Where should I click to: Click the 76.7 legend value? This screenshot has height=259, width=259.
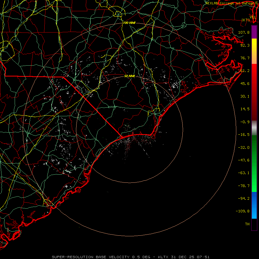click(245, 58)
